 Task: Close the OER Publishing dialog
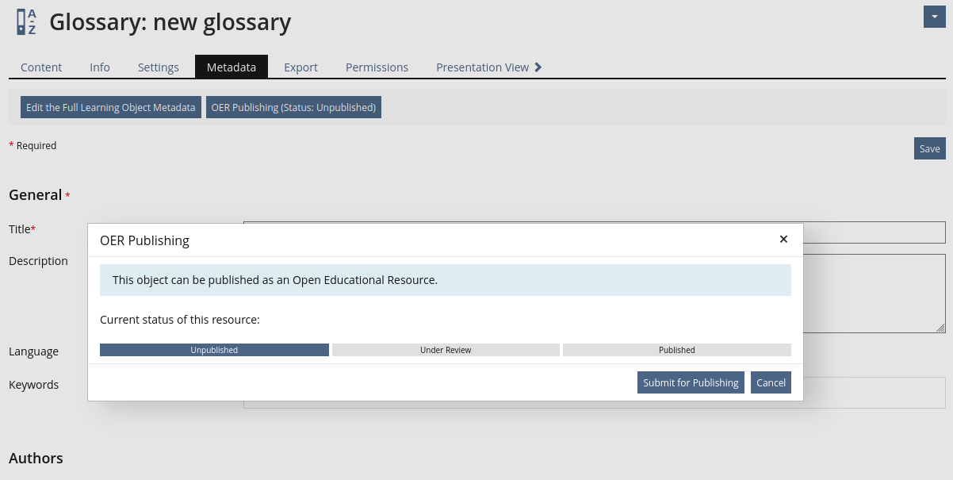(783, 239)
